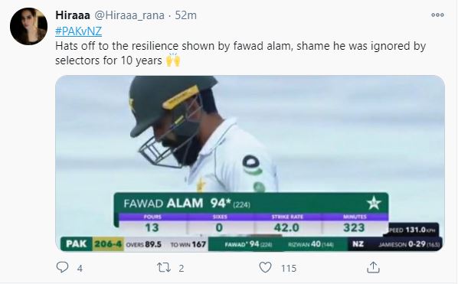Click the like count 115

[x=289, y=268]
